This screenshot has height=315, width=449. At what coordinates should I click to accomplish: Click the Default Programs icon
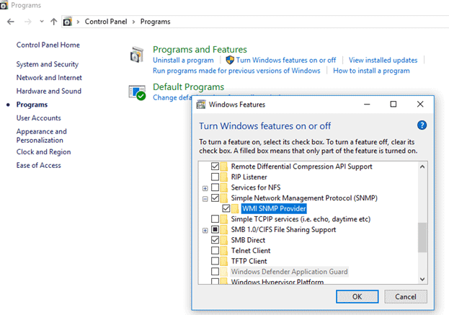pyautogui.click(x=137, y=92)
